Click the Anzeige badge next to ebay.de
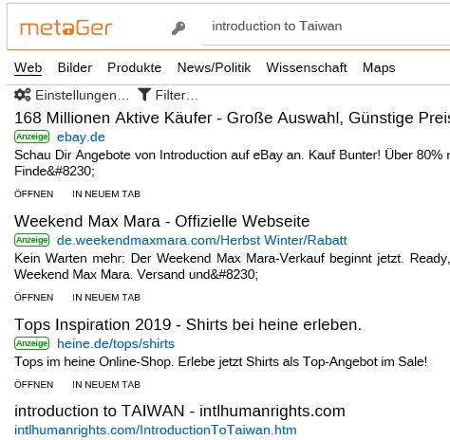The height and width of the screenshot is (440, 450). [x=31, y=137]
